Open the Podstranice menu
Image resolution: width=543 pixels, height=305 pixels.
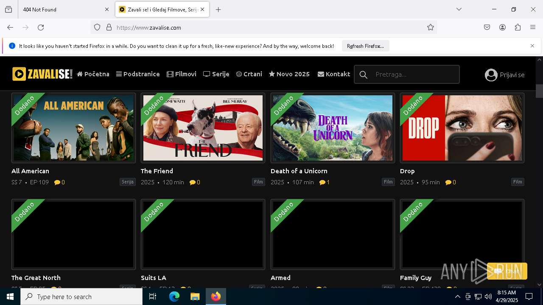(138, 74)
